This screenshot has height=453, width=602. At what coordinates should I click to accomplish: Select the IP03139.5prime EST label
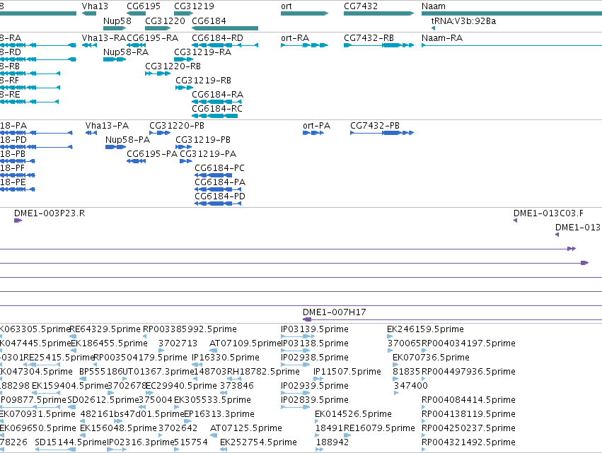[x=314, y=329]
